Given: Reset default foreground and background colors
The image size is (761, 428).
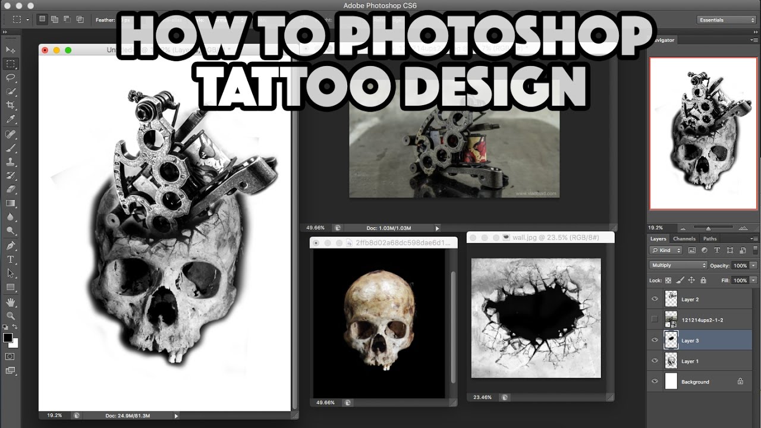Looking at the screenshot, I should point(5,328).
